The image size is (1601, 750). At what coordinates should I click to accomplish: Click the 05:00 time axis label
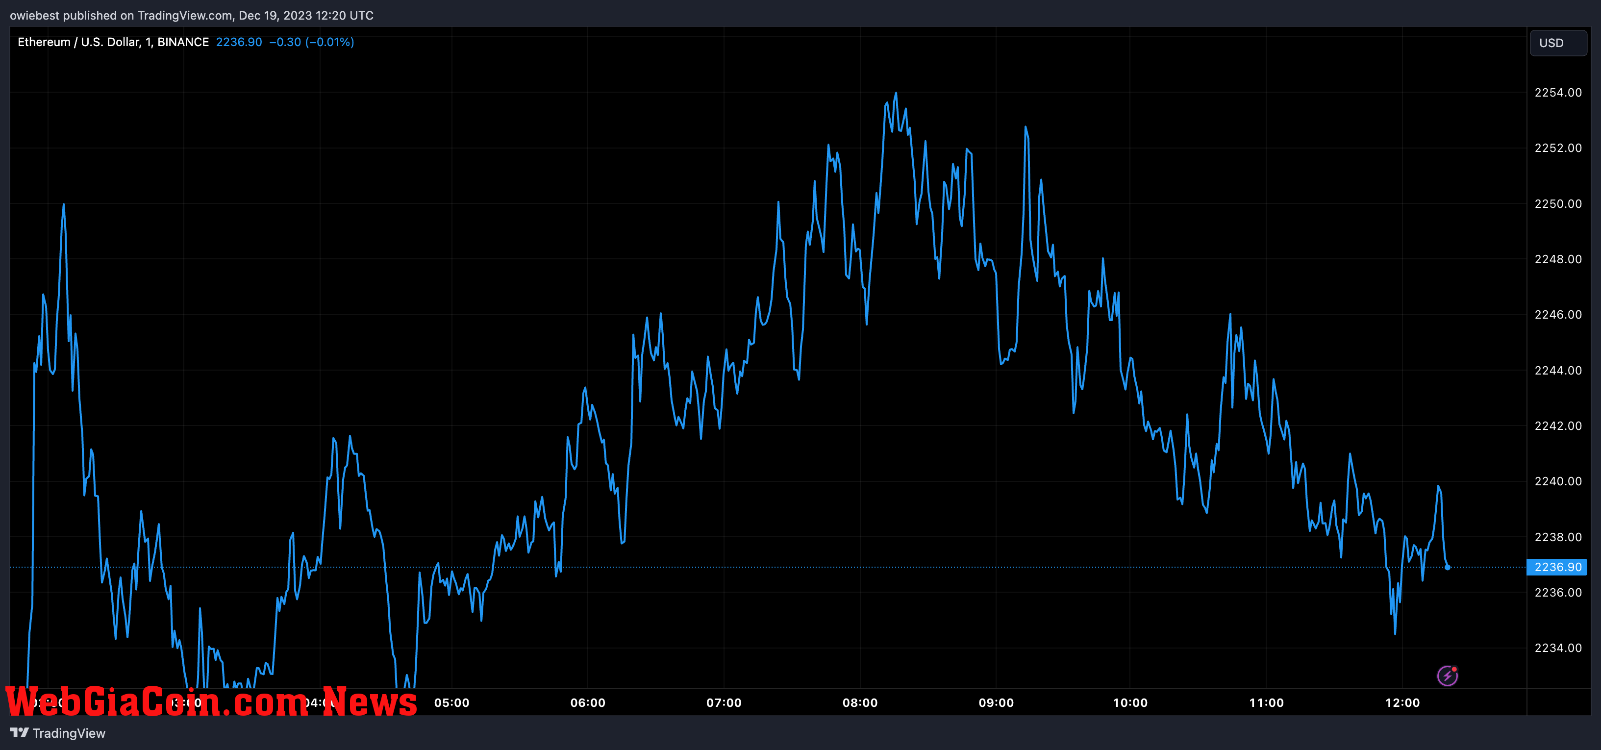point(452,703)
